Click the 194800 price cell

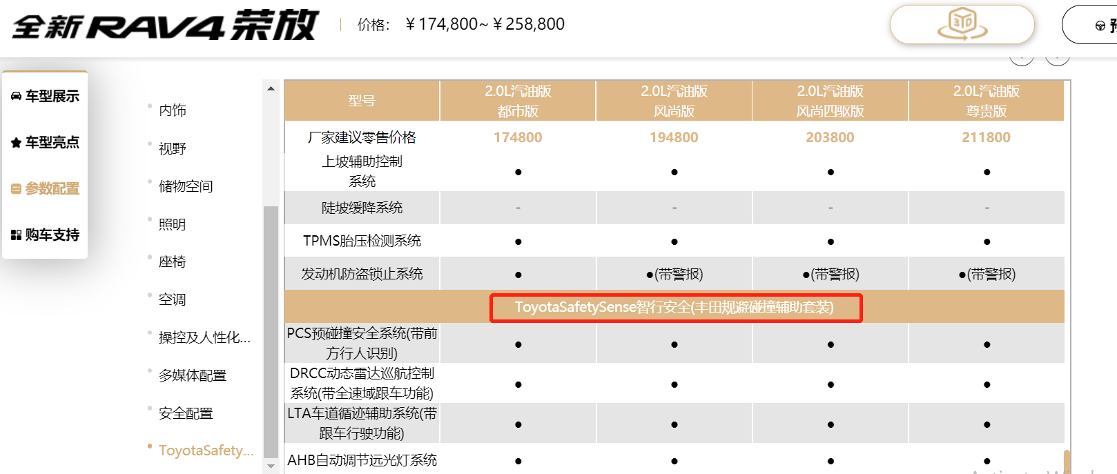674,137
